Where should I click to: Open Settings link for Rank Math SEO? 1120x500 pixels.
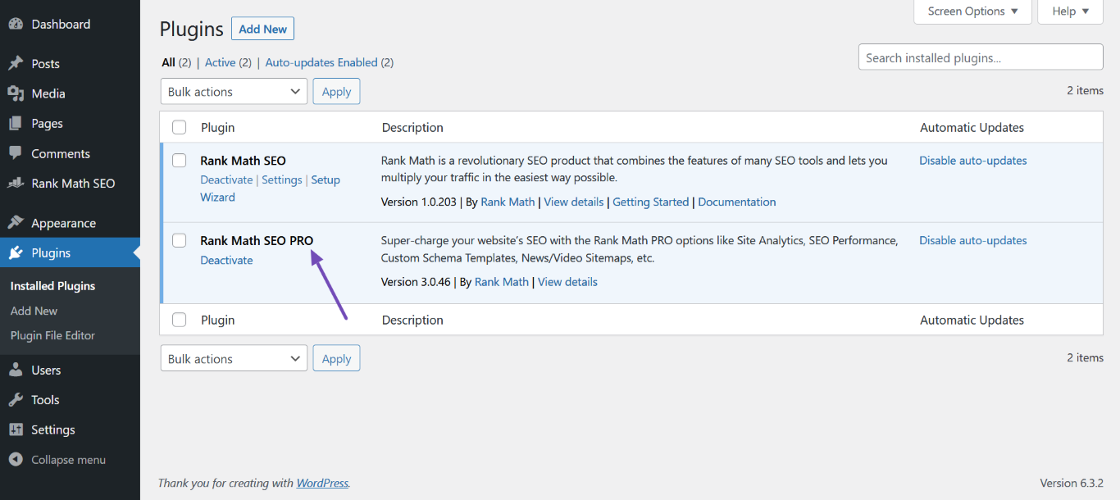pos(282,180)
